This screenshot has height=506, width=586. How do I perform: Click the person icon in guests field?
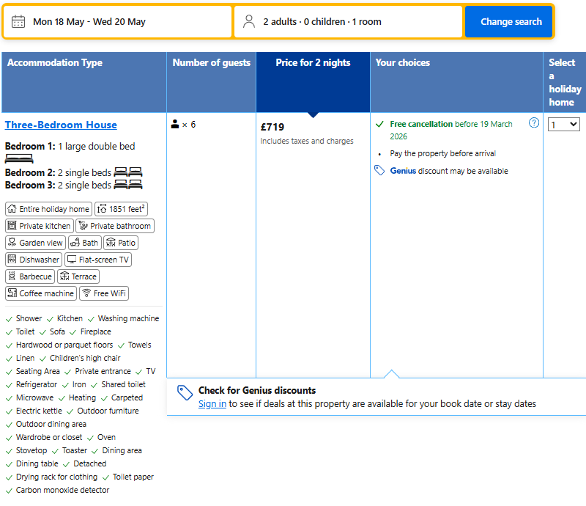point(249,21)
